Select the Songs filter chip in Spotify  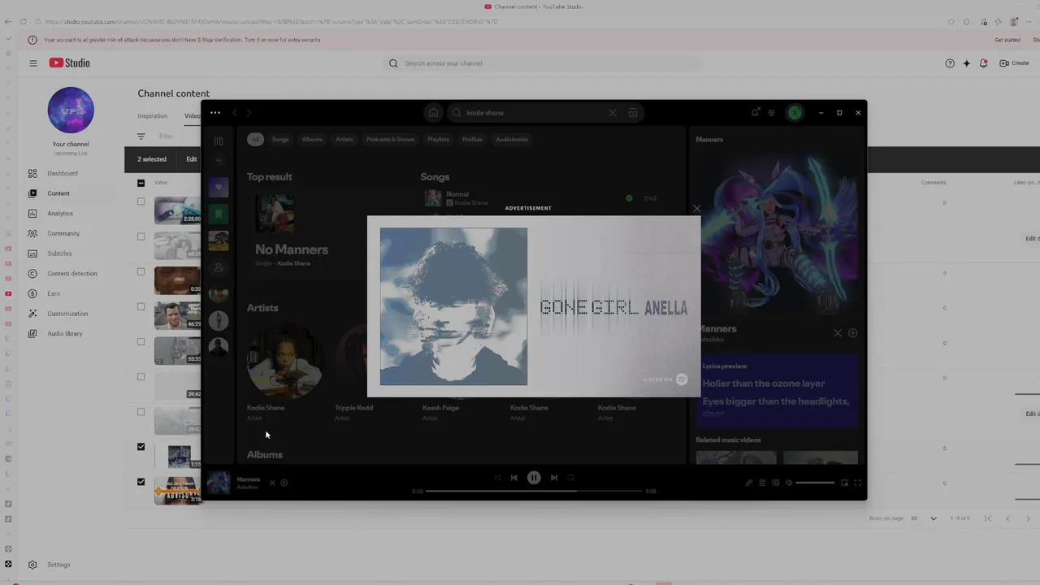tap(280, 140)
